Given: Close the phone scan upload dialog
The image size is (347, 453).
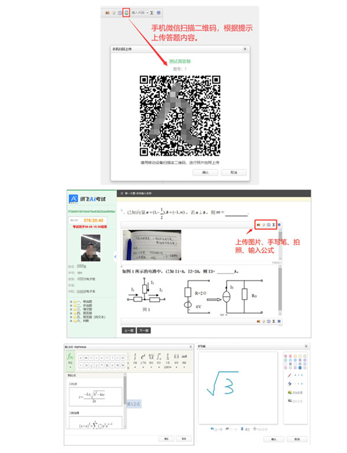Looking at the screenshot, I should click(245, 49).
